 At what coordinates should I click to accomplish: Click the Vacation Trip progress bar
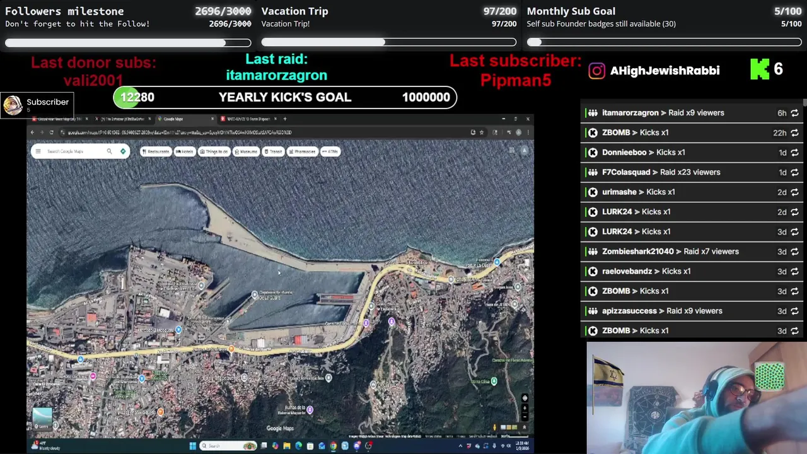tap(389, 42)
